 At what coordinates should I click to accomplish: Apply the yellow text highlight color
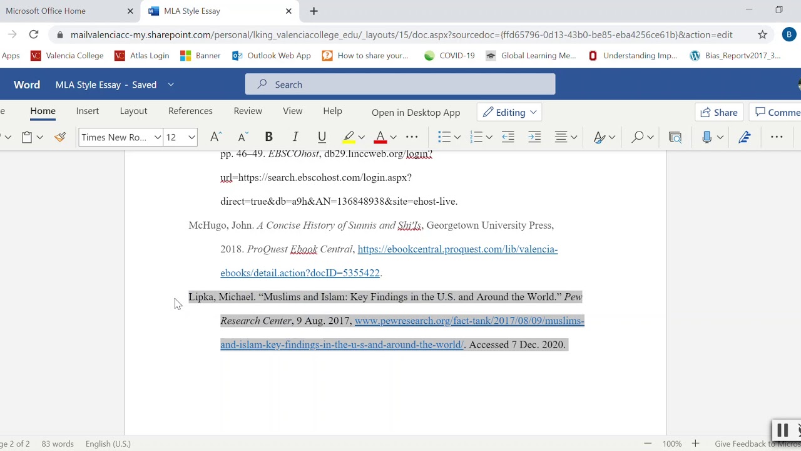click(349, 137)
